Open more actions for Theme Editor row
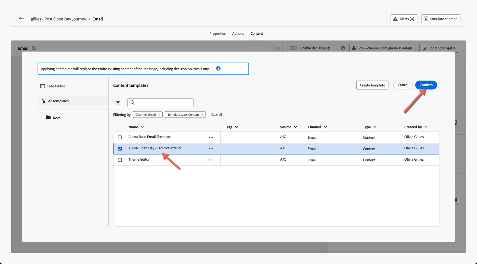This screenshot has height=264, width=477. (x=211, y=160)
